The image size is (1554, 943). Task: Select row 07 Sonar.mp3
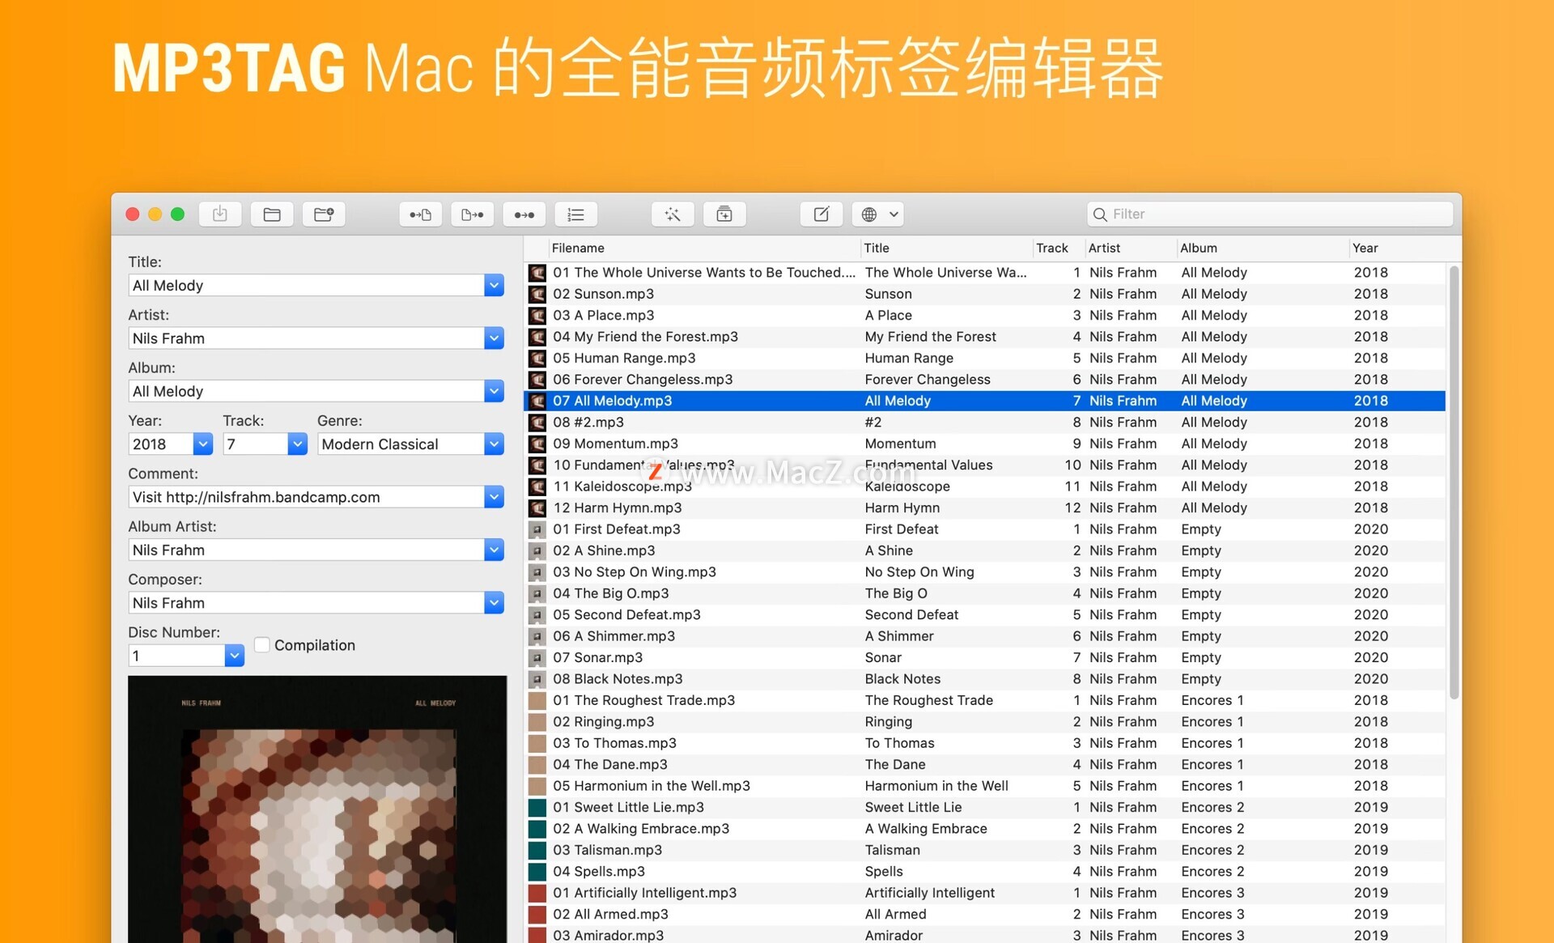point(985,657)
